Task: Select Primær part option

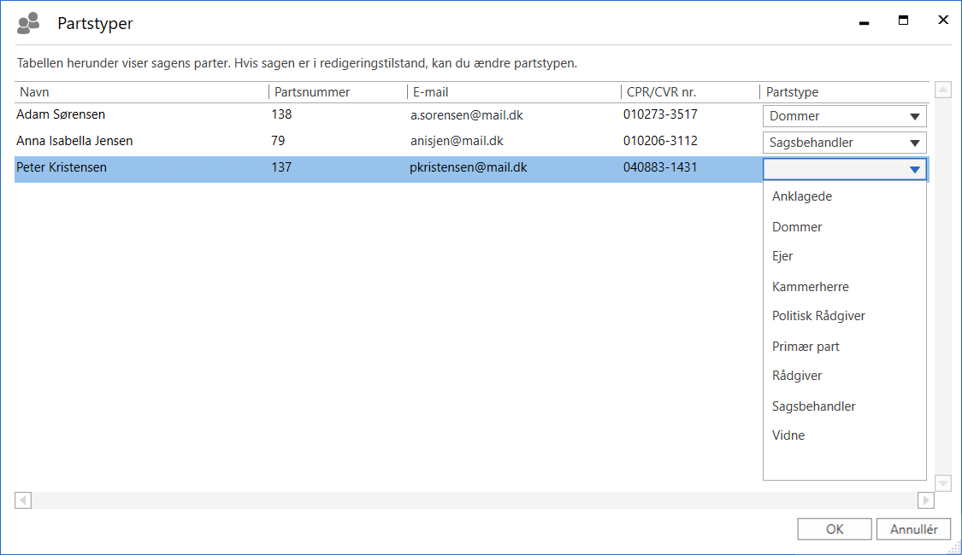Action: (806, 347)
